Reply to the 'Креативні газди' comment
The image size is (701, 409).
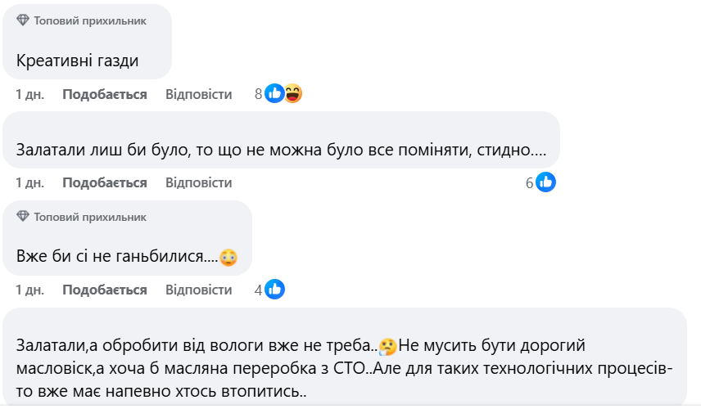coord(198,94)
